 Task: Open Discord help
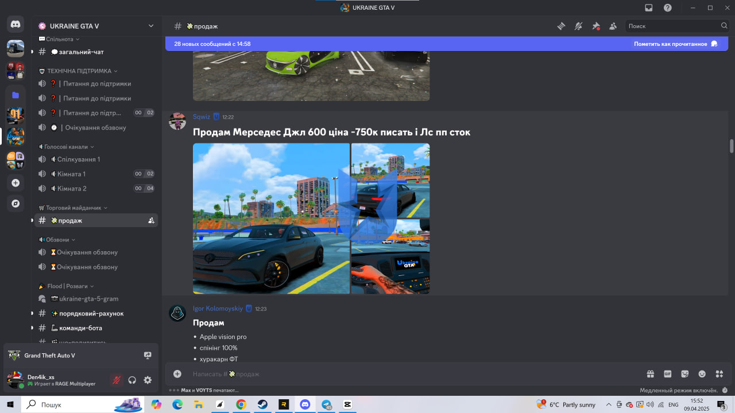667,8
